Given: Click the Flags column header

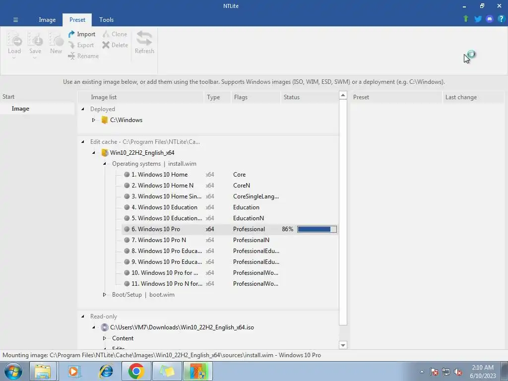Looking at the screenshot, I should 255,97.
